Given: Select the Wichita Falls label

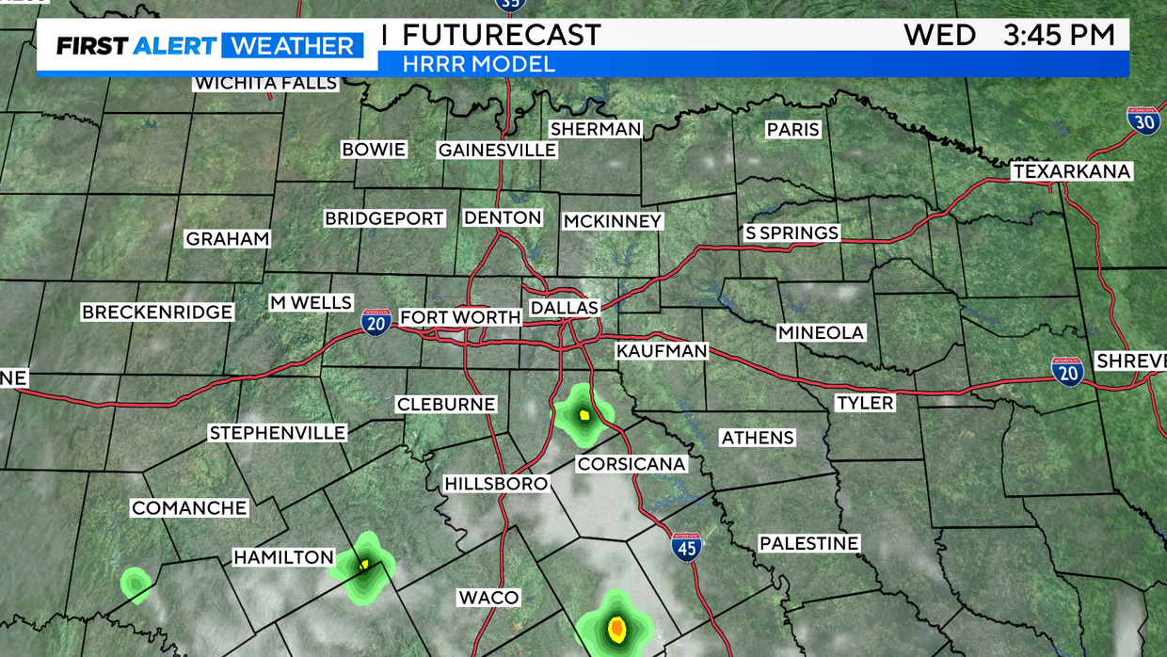Looking at the screenshot, I should (x=265, y=83).
